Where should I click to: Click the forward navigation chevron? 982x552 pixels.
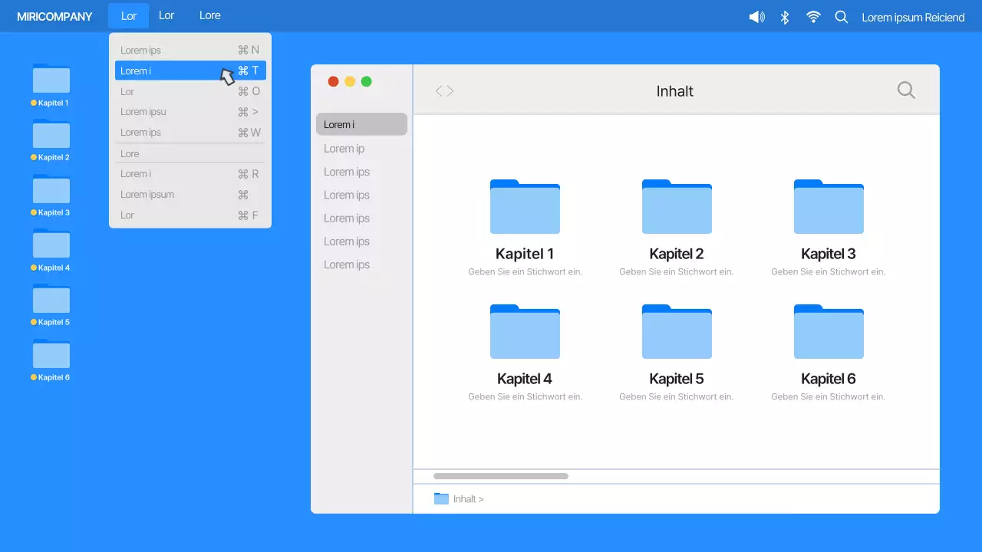(x=450, y=90)
